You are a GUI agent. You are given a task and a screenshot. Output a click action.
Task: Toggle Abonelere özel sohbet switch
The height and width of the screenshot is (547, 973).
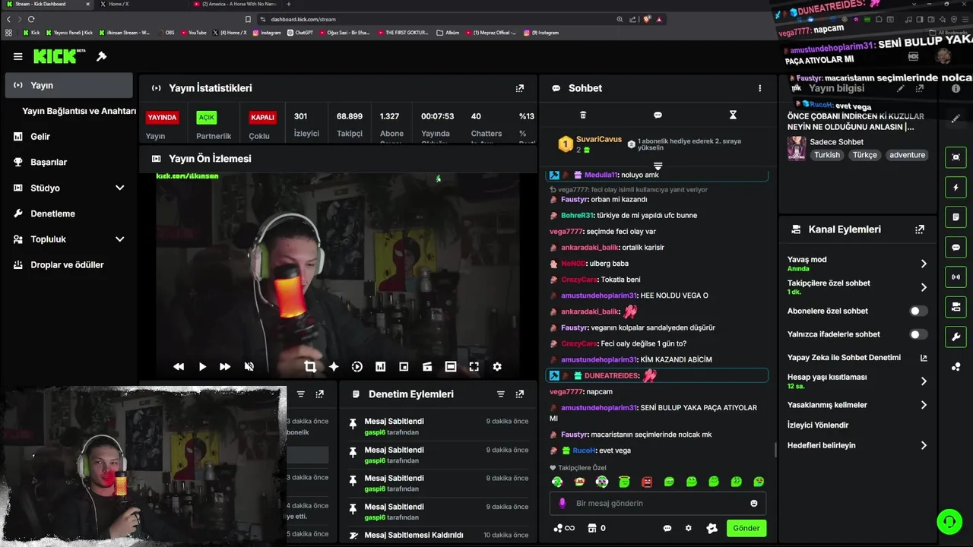(x=918, y=311)
